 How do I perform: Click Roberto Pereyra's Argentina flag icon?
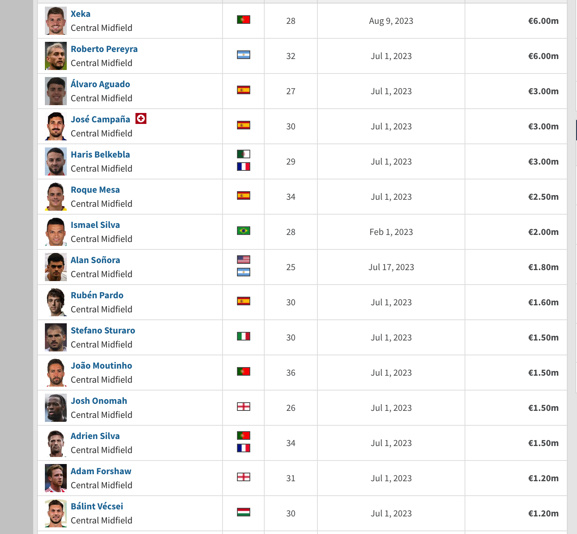tap(244, 55)
